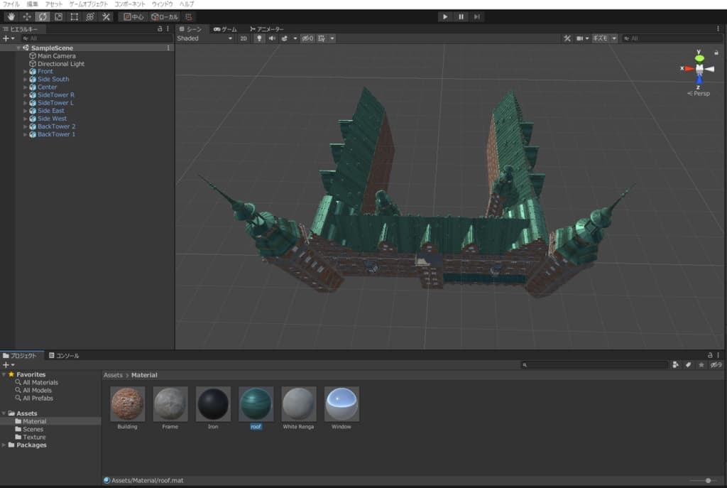Toggle scene lighting bulb icon

[259, 38]
